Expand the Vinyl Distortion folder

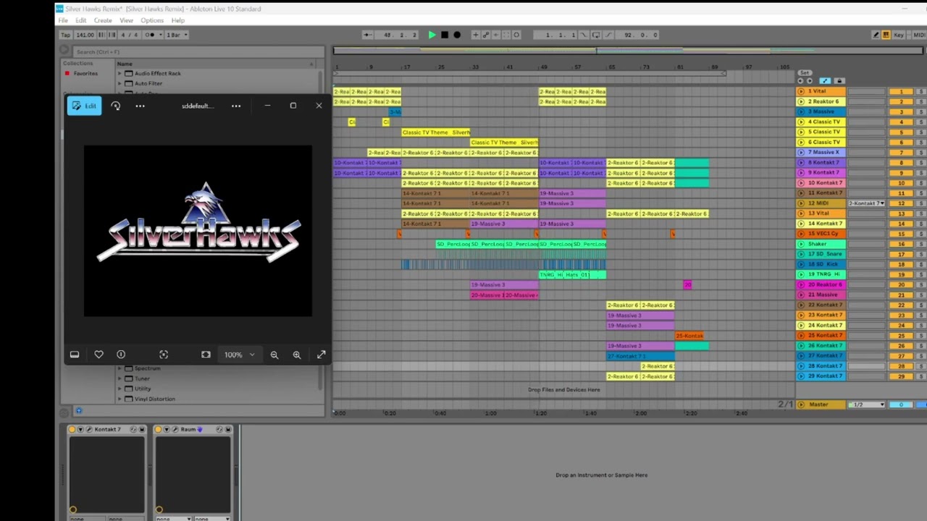[x=120, y=399]
